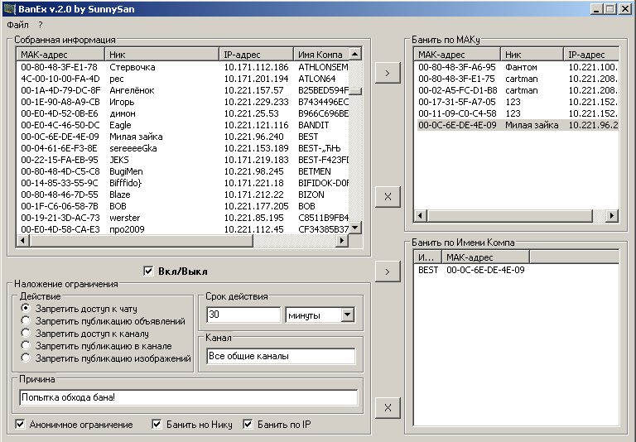Image resolution: width=636 pixels, height=442 pixels.
Task: Select cartman entry with MAC 00-02-A5-FC-D1-B8
Action: click(x=517, y=90)
